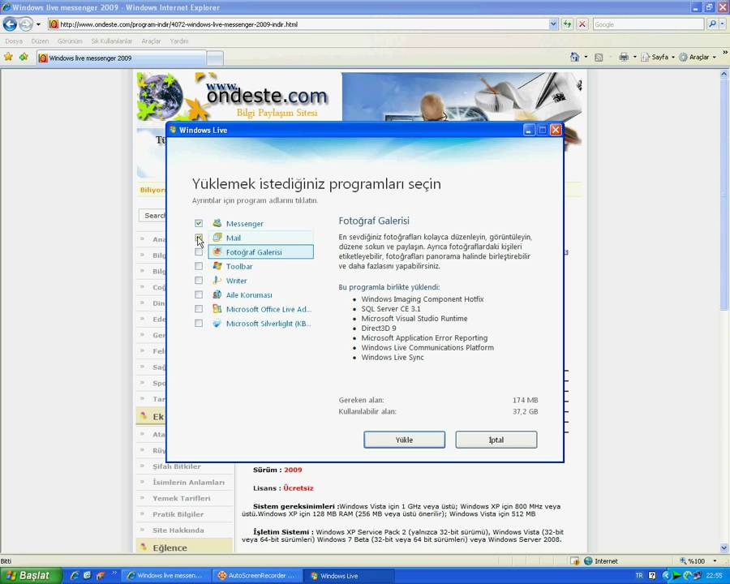Open the Sayfa menu dropdown
The height and width of the screenshot is (584, 730).
658,58
